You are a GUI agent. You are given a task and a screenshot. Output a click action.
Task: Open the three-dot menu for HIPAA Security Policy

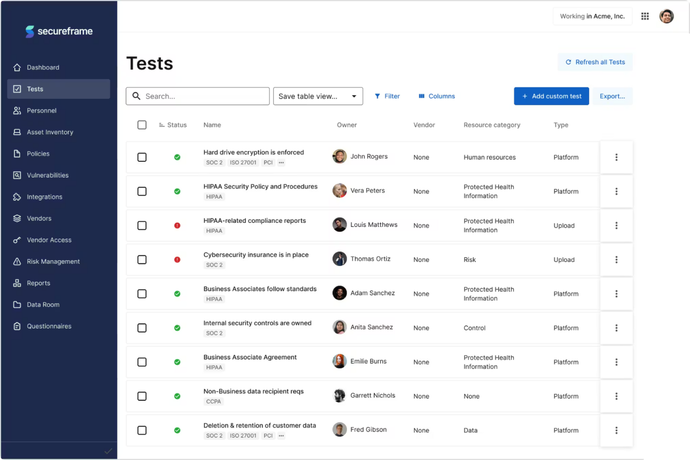[x=616, y=191]
